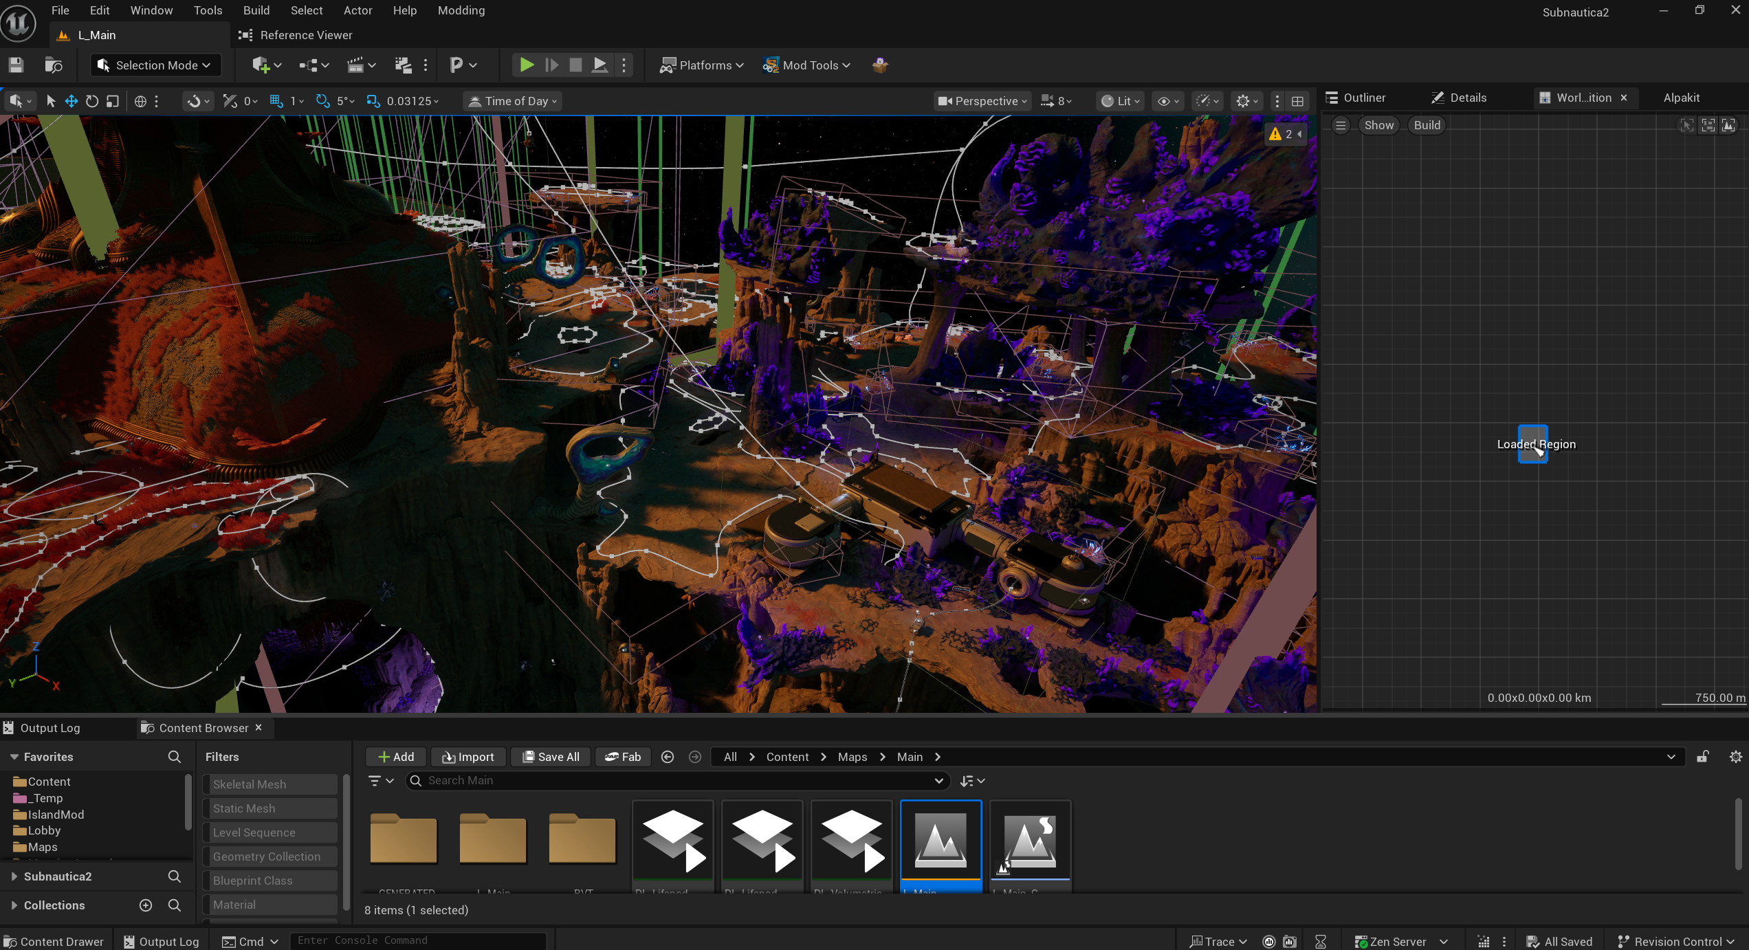1749x950 pixels.
Task: Activate the Rotate gizmo tool
Action: pos(92,101)
